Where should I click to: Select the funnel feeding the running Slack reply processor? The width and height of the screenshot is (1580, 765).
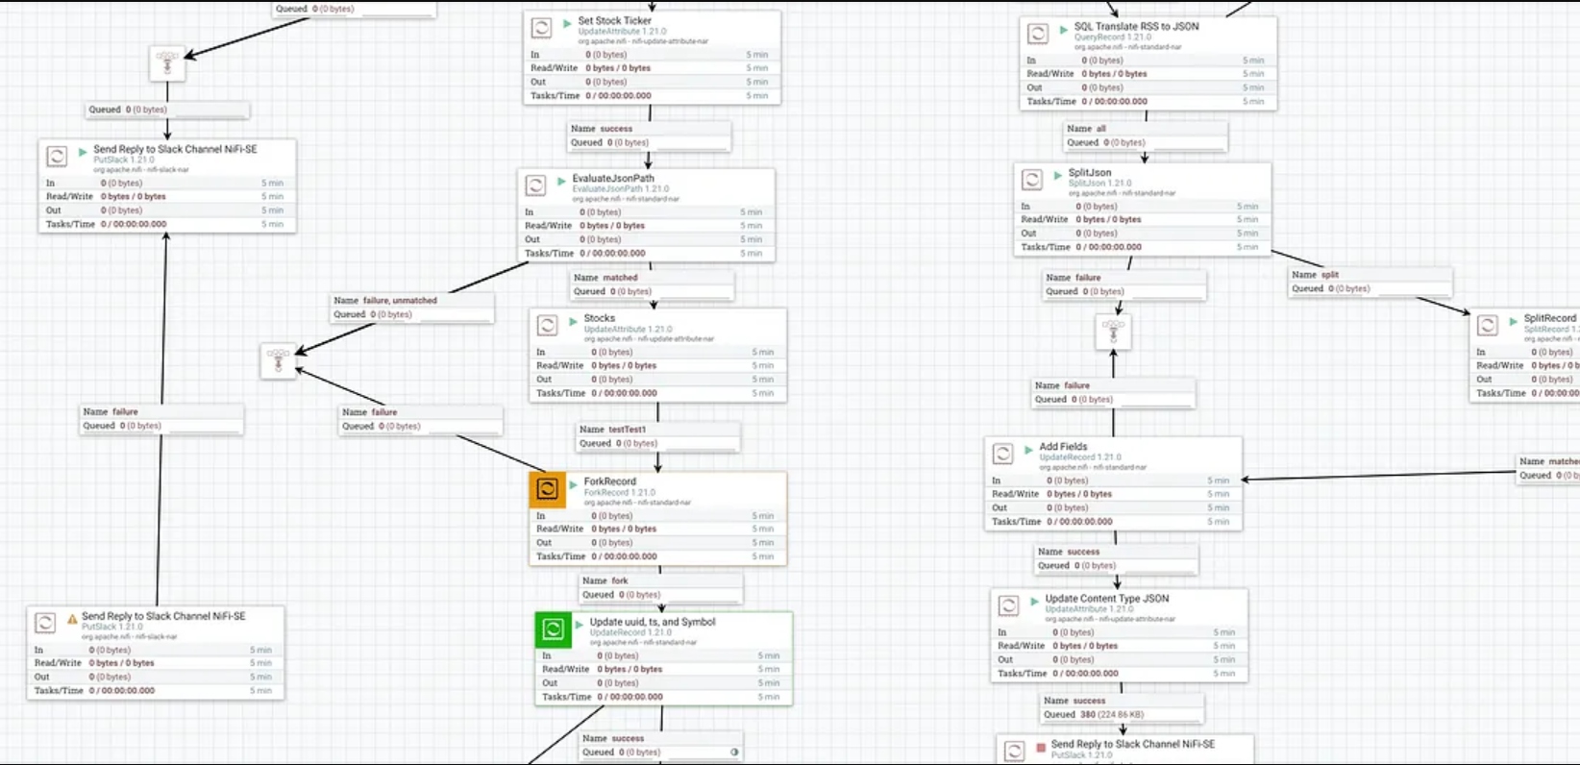167,63
